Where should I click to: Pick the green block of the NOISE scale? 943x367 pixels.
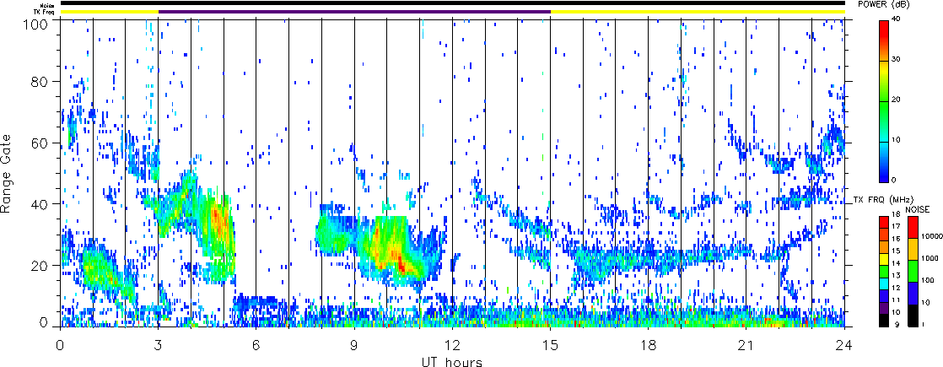[913, 272]
